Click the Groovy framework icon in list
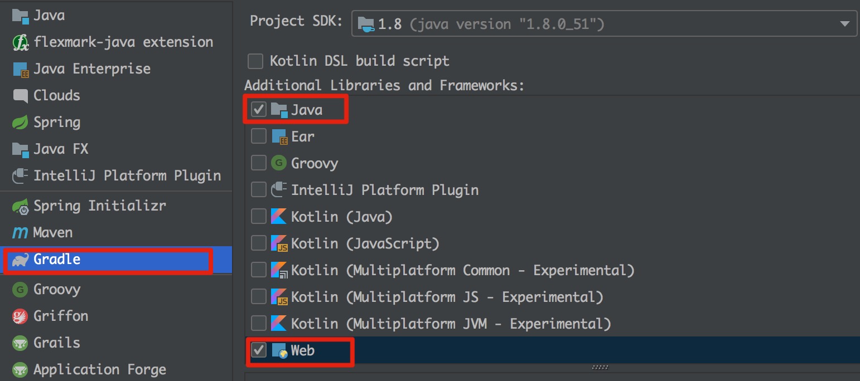This screenshot has width=860, height=381. pos(279,163)
